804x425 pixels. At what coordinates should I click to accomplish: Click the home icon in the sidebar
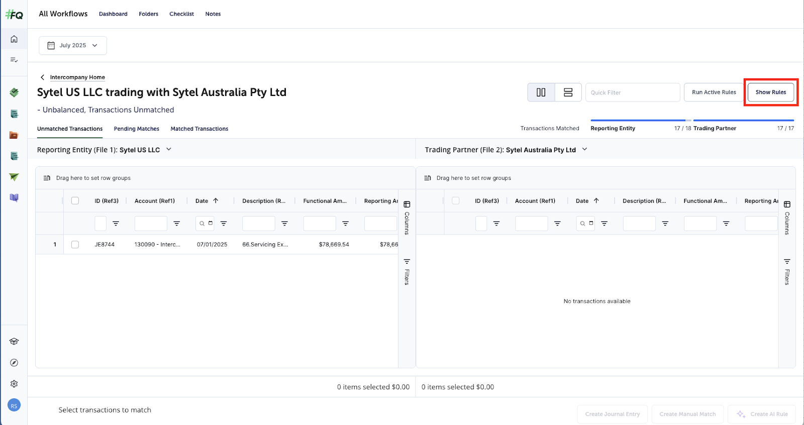14,39
